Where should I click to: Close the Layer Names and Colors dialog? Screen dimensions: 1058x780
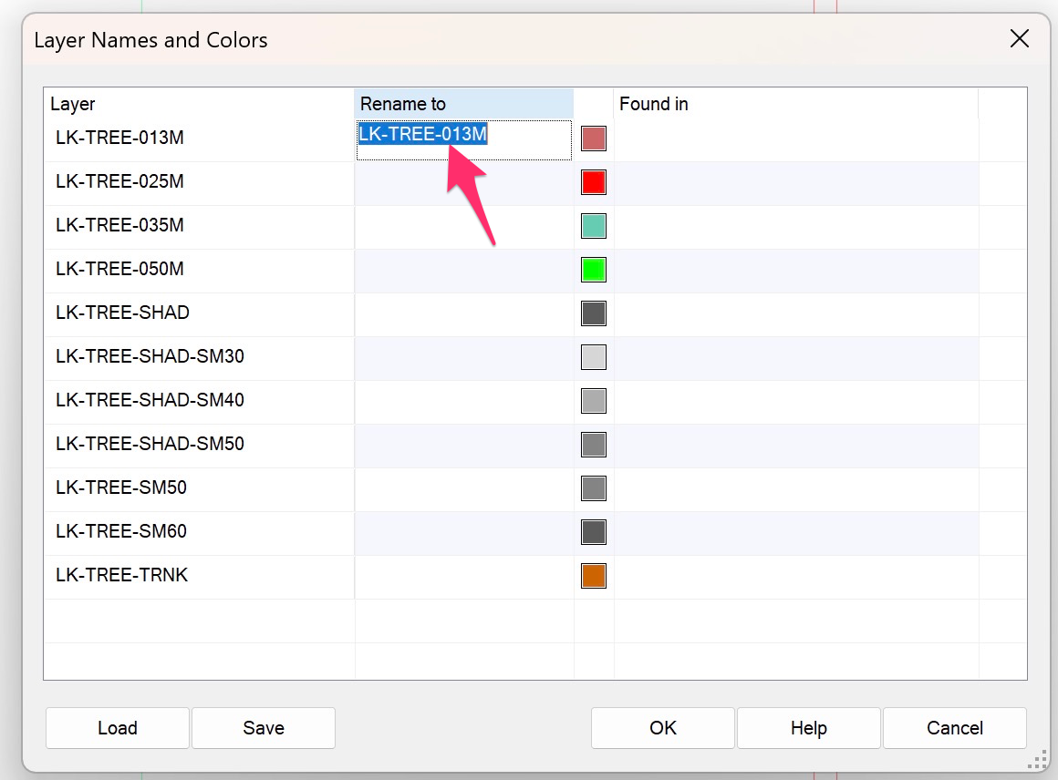[x=1020, y=39]
